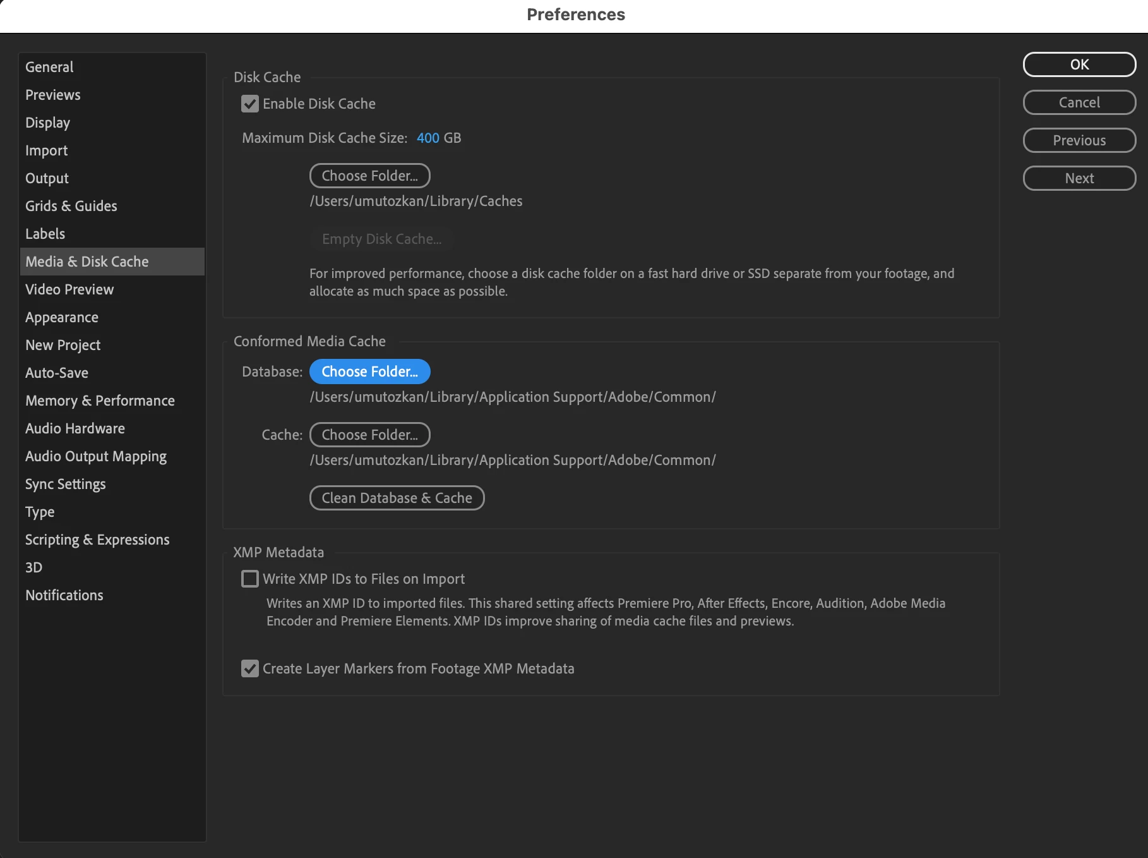Go to Next preferences page
The height and width of the screenshot is (858, 1148).
pos(1080,178)
